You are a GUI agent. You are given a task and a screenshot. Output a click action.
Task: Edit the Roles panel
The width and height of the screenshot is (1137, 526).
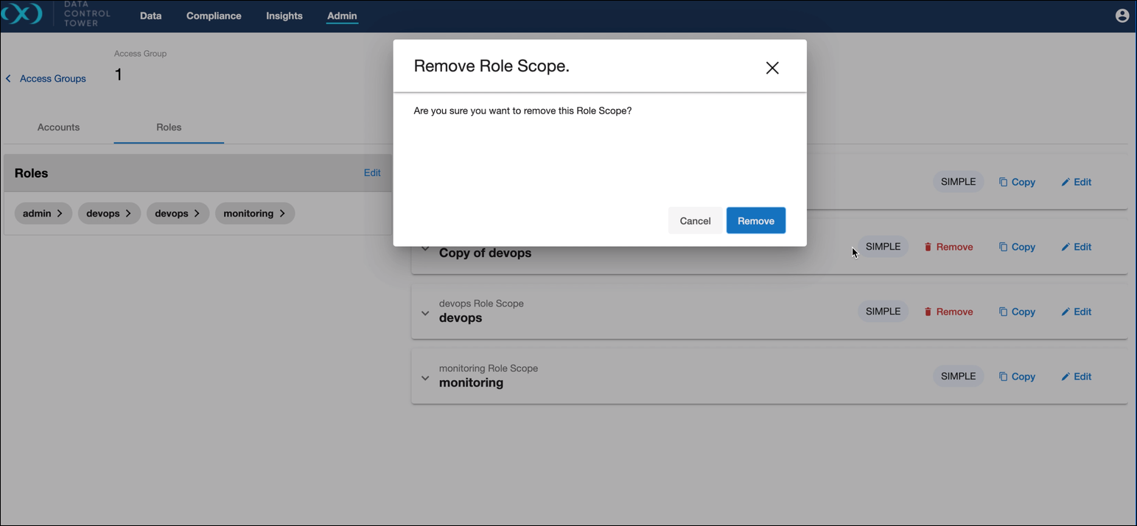[372, 173]
